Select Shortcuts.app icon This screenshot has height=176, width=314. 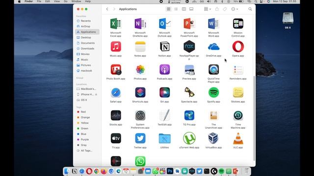(x=140, y=92)
